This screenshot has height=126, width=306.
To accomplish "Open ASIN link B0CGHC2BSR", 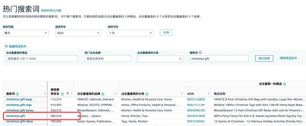I will tap(196, 116).
